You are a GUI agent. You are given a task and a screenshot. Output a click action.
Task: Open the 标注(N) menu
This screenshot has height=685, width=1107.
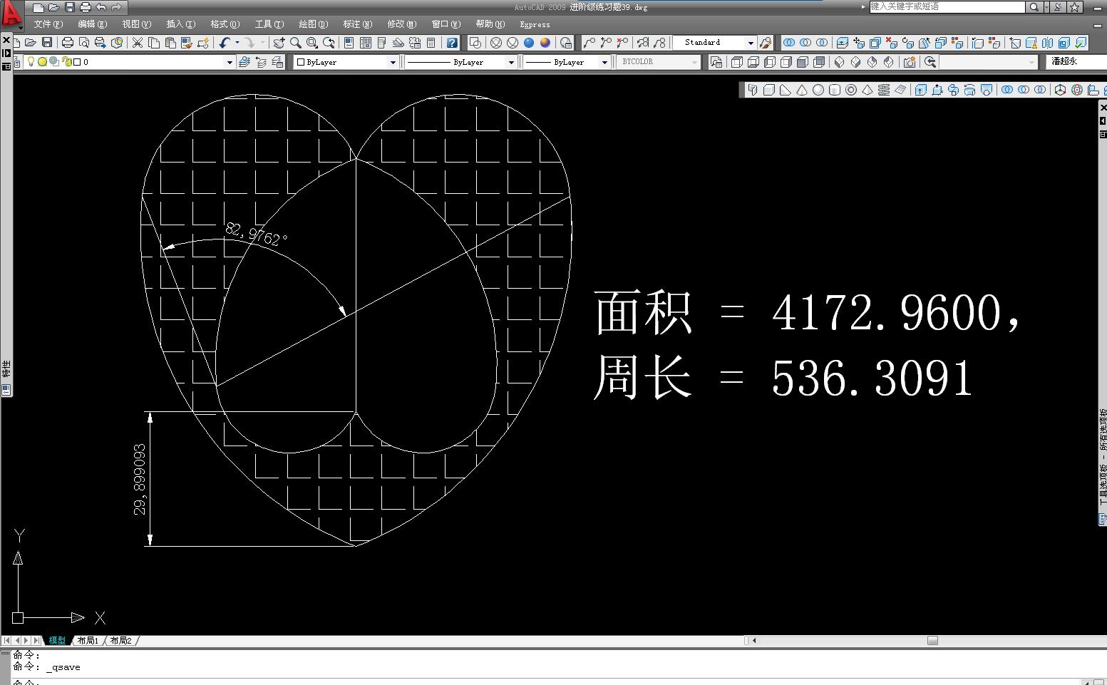coord(357,24)
